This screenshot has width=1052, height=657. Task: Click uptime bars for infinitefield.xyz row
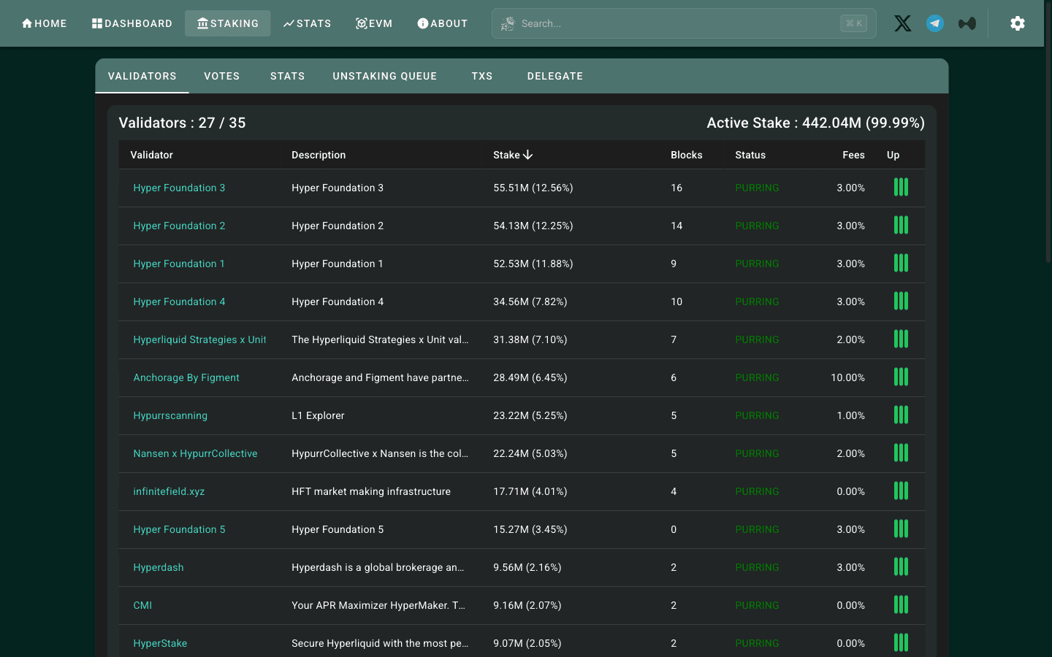pos(901,491)
